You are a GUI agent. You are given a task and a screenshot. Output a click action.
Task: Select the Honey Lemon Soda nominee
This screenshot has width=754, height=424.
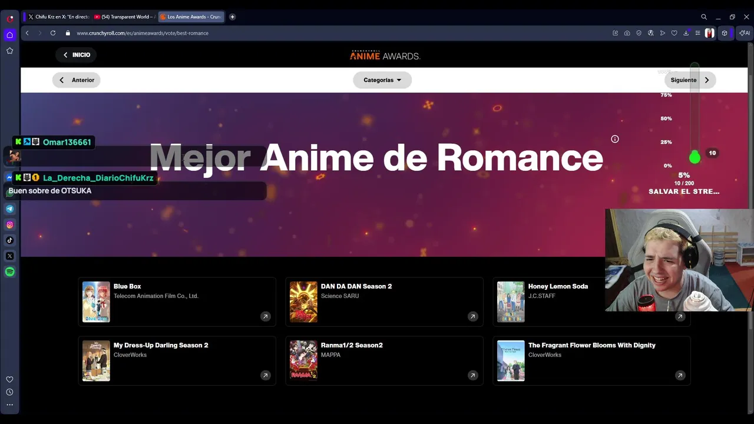591,302
